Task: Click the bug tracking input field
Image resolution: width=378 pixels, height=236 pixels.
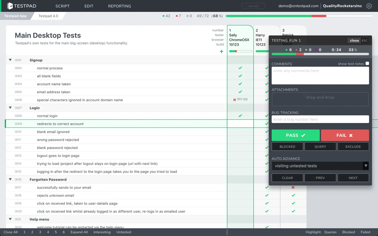Action: (x=320, y=119)
